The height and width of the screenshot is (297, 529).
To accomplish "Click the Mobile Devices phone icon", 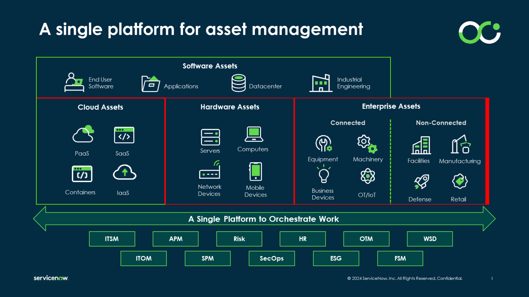I will (x=256, y=172).
